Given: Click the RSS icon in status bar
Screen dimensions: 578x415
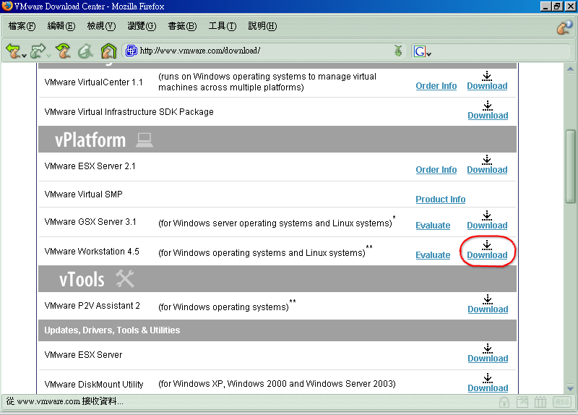Looking at the screenshot, I should [561, 402].
